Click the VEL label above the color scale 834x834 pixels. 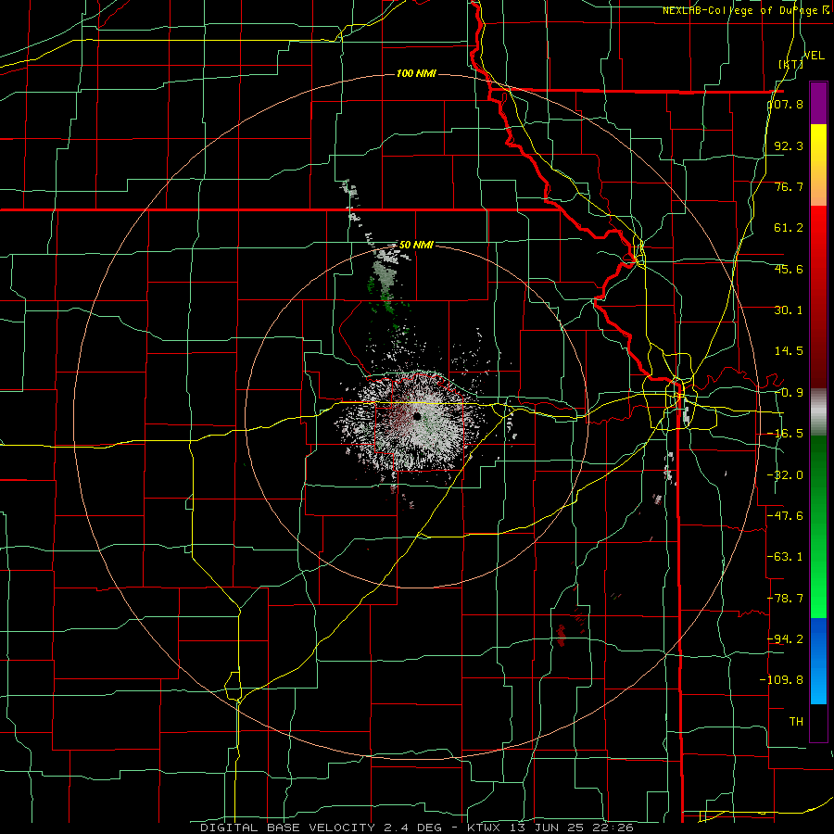point(814,56)
